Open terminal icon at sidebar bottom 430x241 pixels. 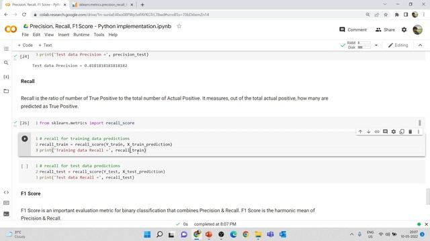coord(6,214)
